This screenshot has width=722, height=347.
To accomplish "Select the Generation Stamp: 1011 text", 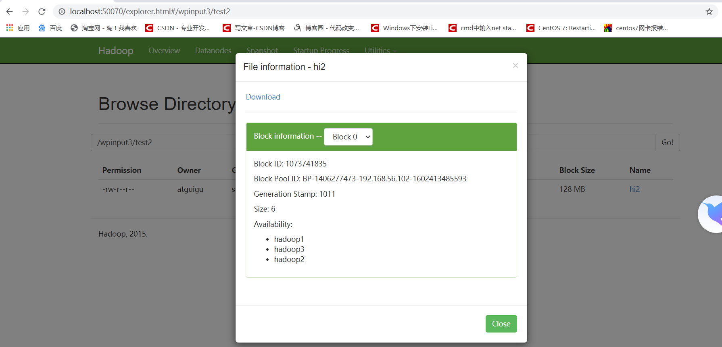I will pyautogui.click(x=294, y=194).
